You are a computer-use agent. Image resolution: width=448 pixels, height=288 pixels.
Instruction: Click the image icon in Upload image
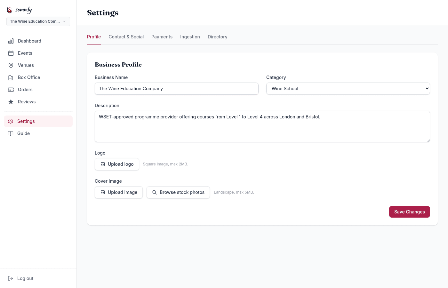103,192
